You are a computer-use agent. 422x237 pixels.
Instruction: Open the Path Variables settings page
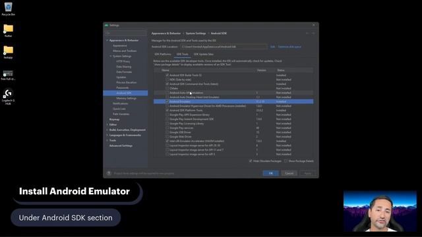[x=121, y=114]
